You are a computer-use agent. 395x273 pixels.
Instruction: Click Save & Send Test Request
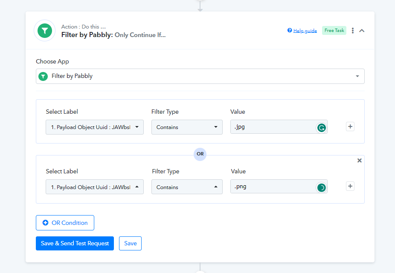pos(75,243)
